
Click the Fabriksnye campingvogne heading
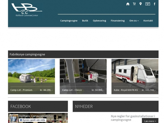click(27, 54)
